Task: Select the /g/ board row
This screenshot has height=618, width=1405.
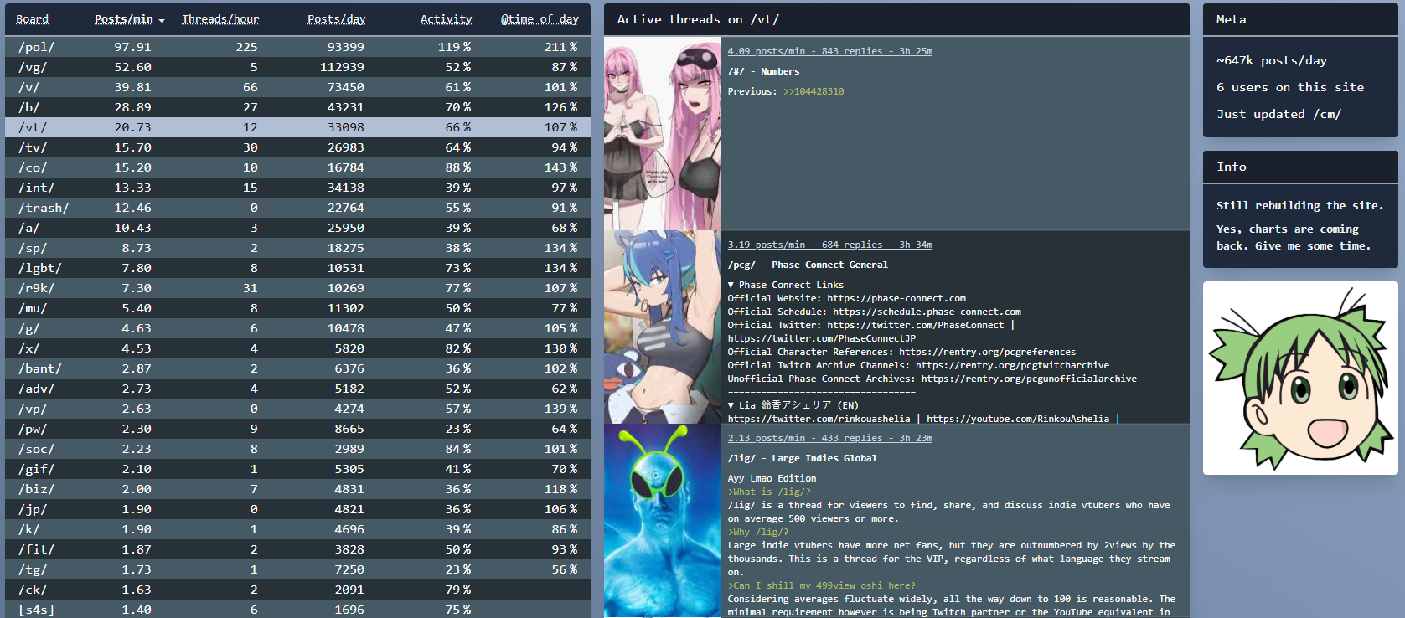Action: point(297,328)
